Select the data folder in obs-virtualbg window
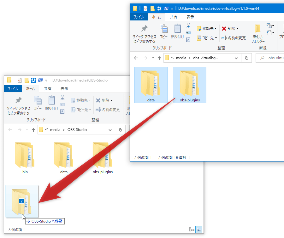The height and width of the screenshot is (238, 284). pyautogui.click(x=151, y=85)
